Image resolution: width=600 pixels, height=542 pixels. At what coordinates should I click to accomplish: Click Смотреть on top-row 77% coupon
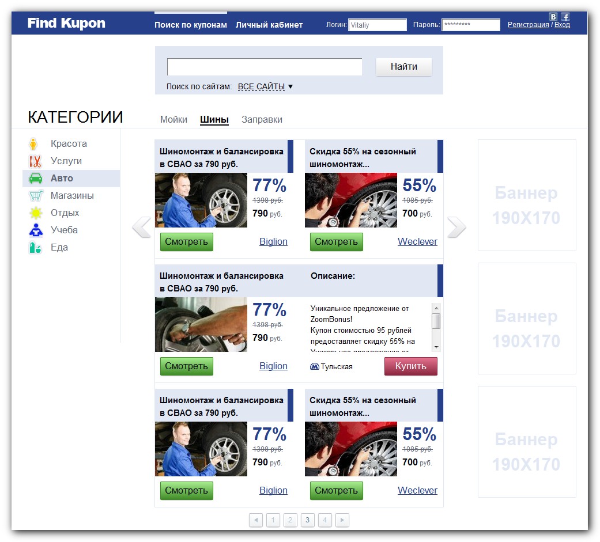(x=186, y=242)
